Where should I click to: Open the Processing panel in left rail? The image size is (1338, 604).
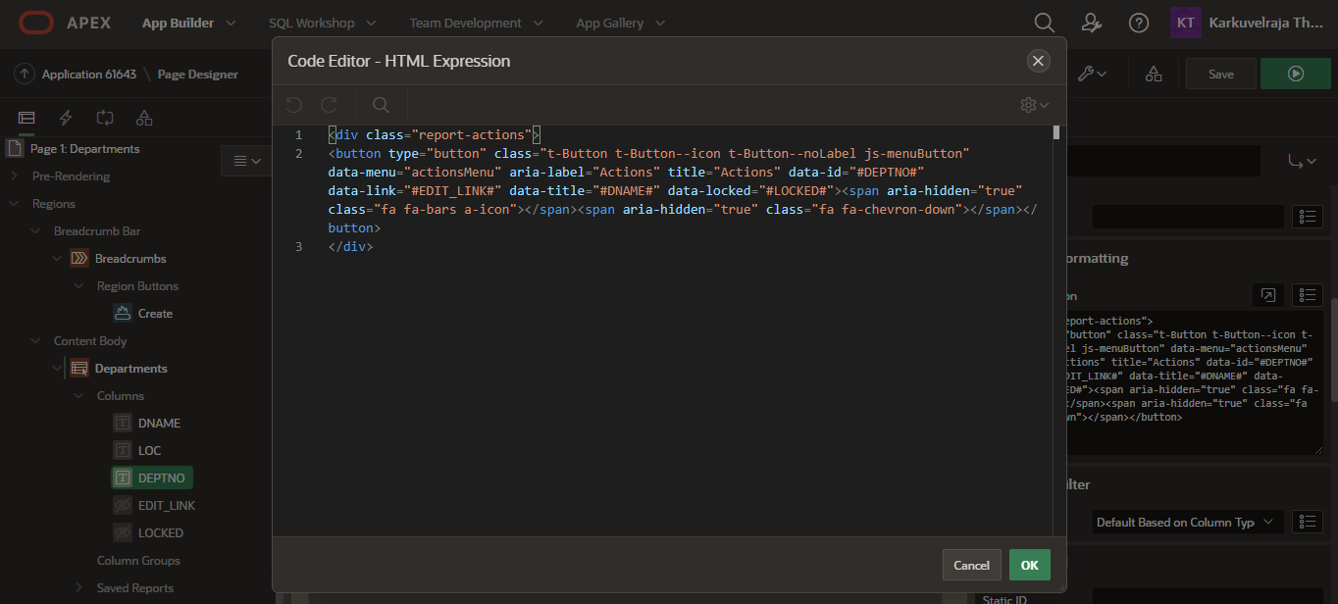(x=105, y=117)
